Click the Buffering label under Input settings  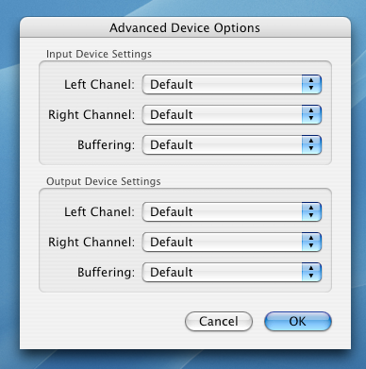pos(106,145)
